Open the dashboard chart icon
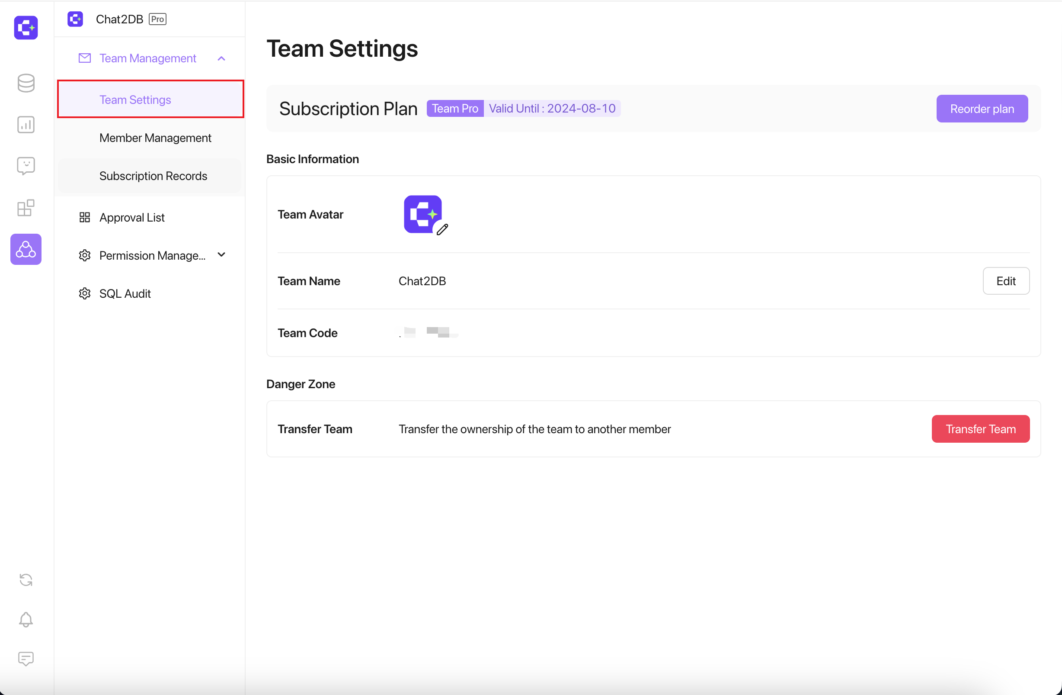 26,125
